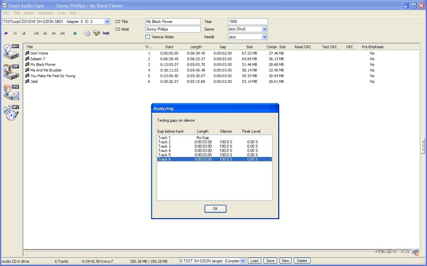Click the eject CD icon
This screenshot has width=427, height=266.
pos(75,33)
